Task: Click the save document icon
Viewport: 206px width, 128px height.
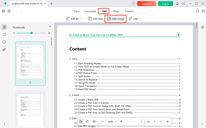Action: pos(3,11)
